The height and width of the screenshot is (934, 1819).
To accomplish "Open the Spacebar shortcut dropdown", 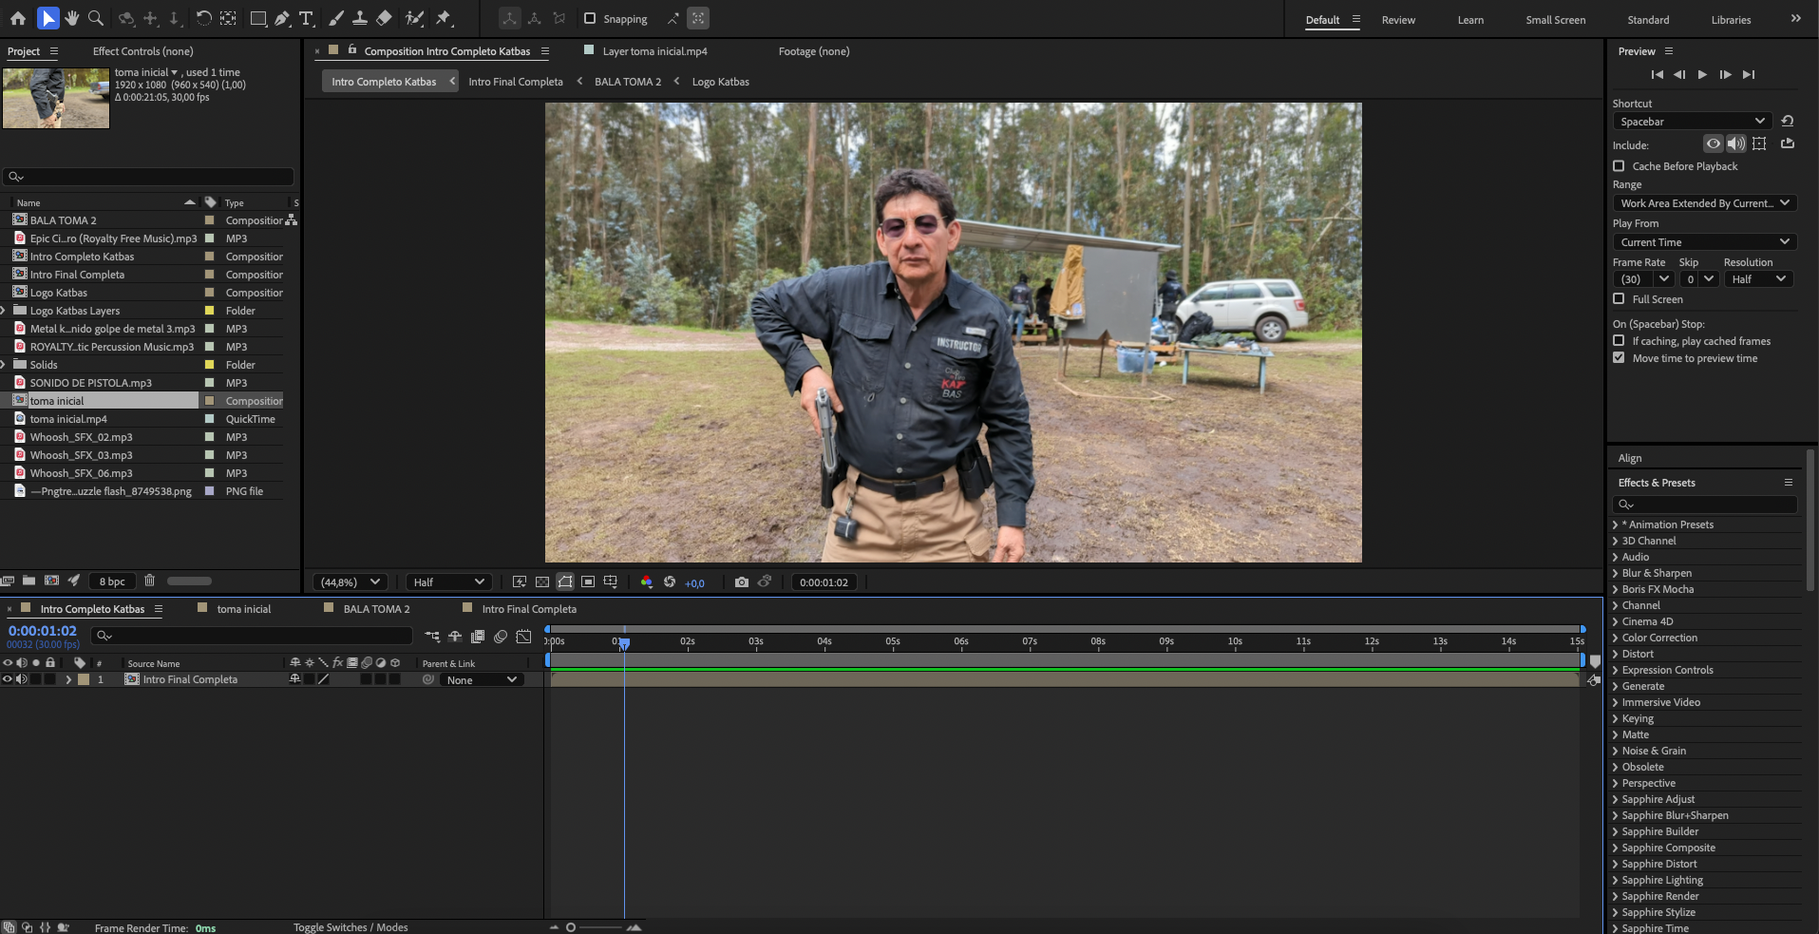I will (x=1692, y=122).
